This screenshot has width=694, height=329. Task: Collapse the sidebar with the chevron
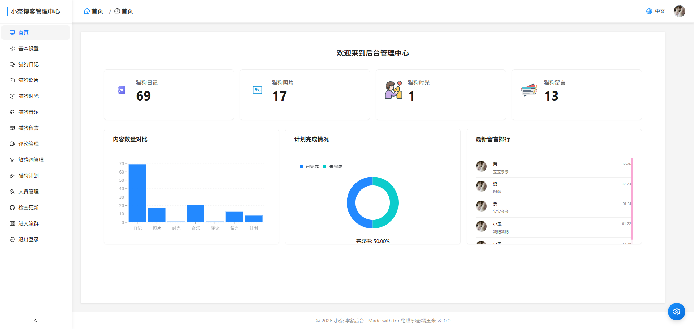36,320
